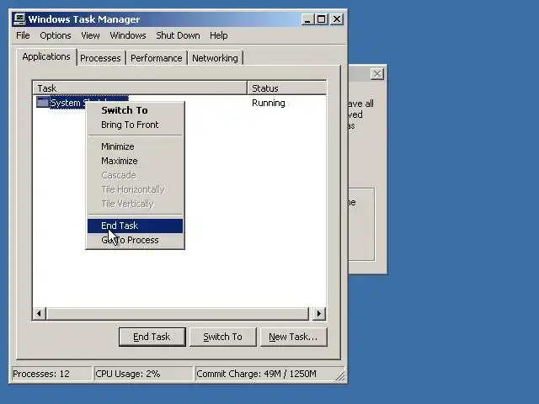Open the View menu

click(90, 35)
